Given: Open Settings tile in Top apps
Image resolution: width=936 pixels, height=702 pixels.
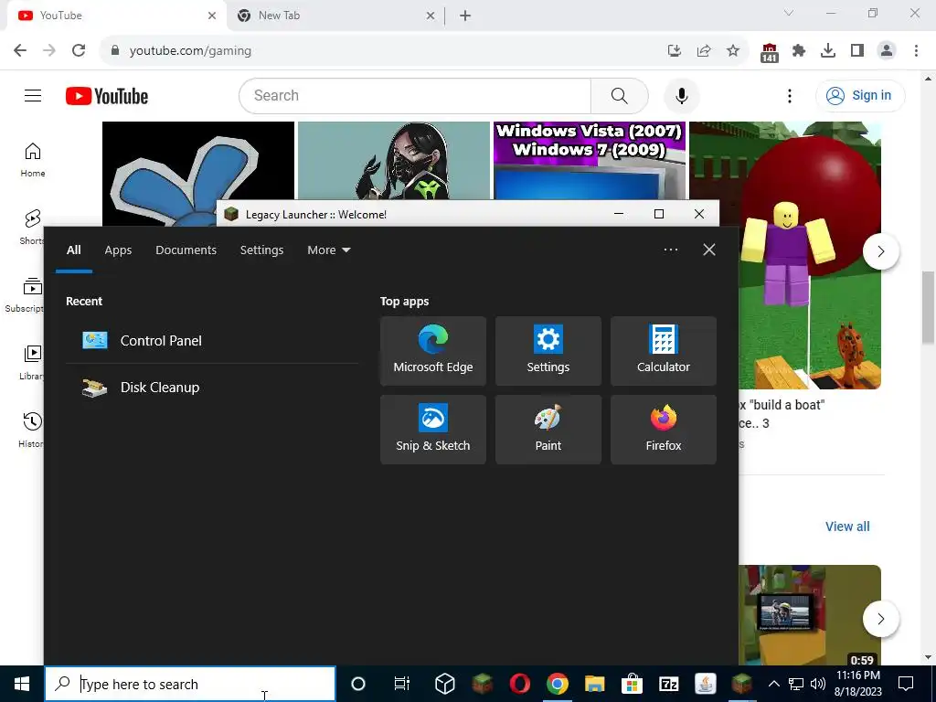Looking at the screenshot, I should [x=548, y=351].
